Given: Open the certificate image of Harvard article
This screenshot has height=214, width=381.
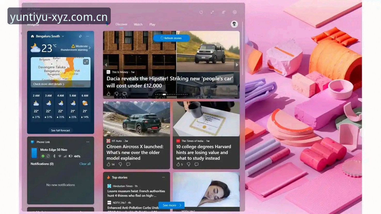Looking at the screenshot, I should [206, 119].
